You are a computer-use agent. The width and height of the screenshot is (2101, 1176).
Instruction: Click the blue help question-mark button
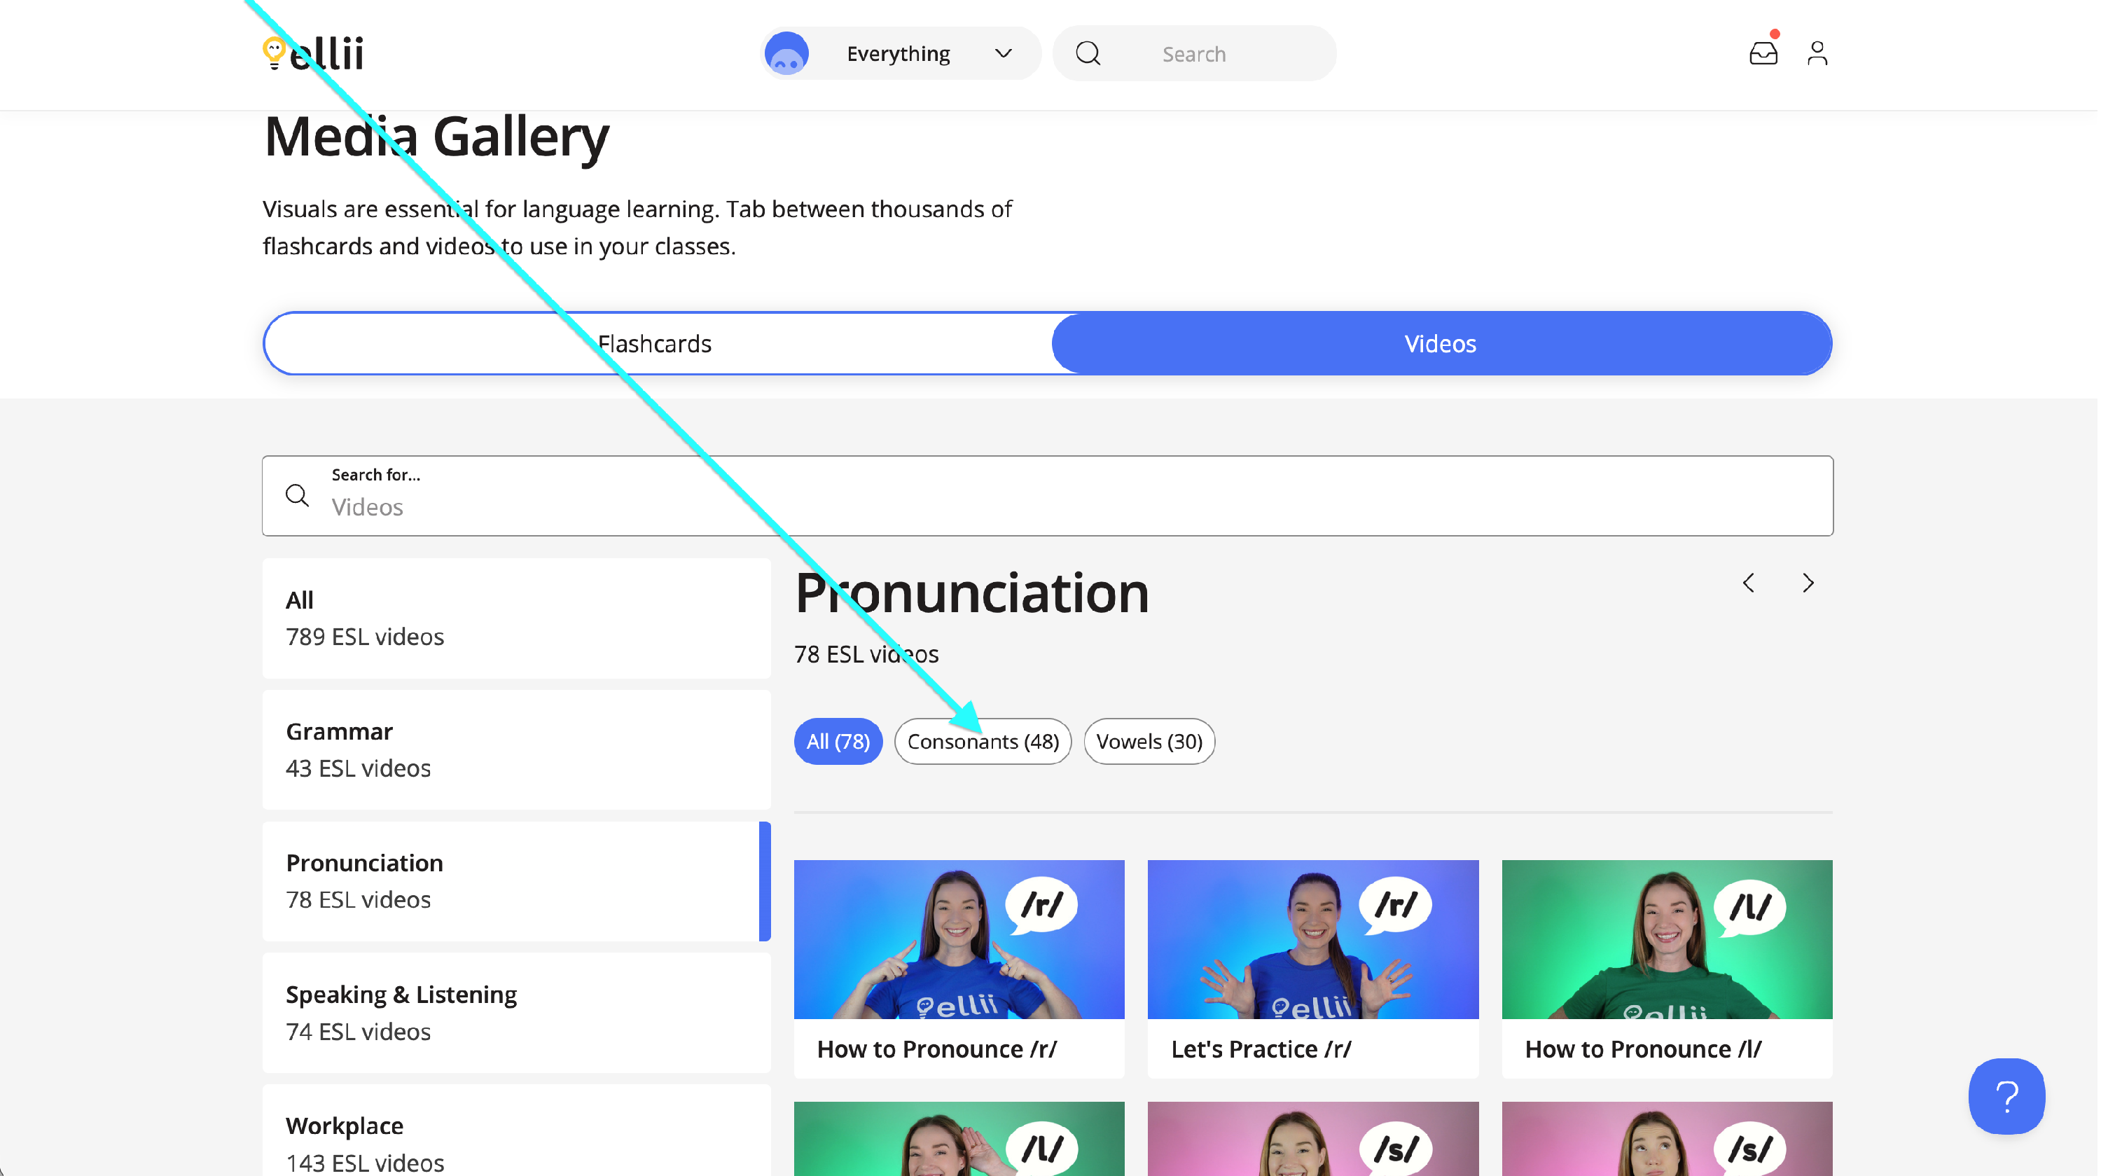2006,1096
